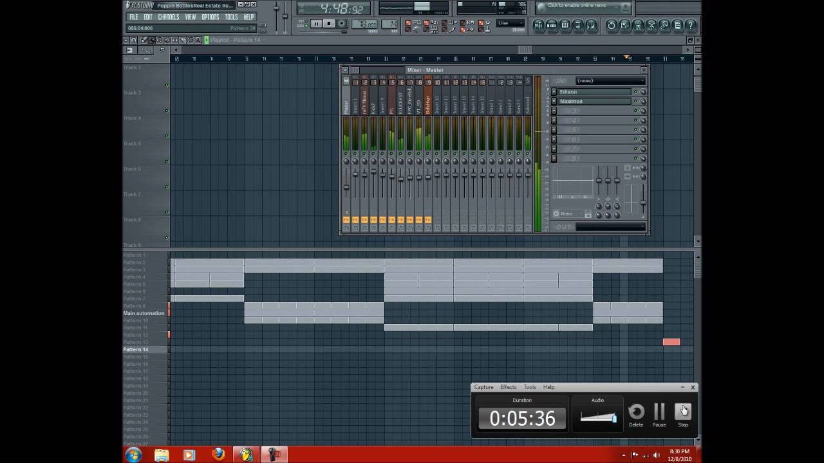Open the recorder Effects menu
Screen dimensions: 824x463
point(508,387)
